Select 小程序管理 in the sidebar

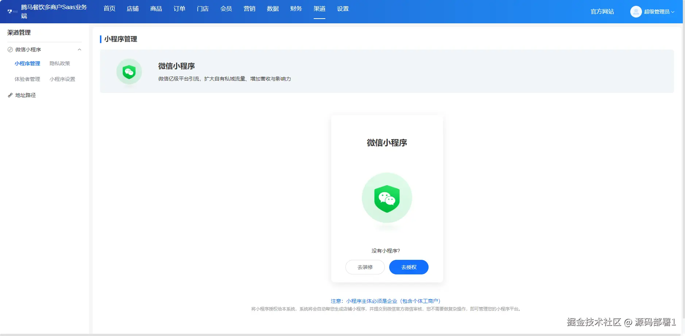(x=27, y=63)
